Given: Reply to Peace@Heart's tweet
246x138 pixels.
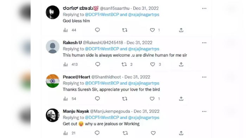Looking at the screenshot, I should [97, 98].
